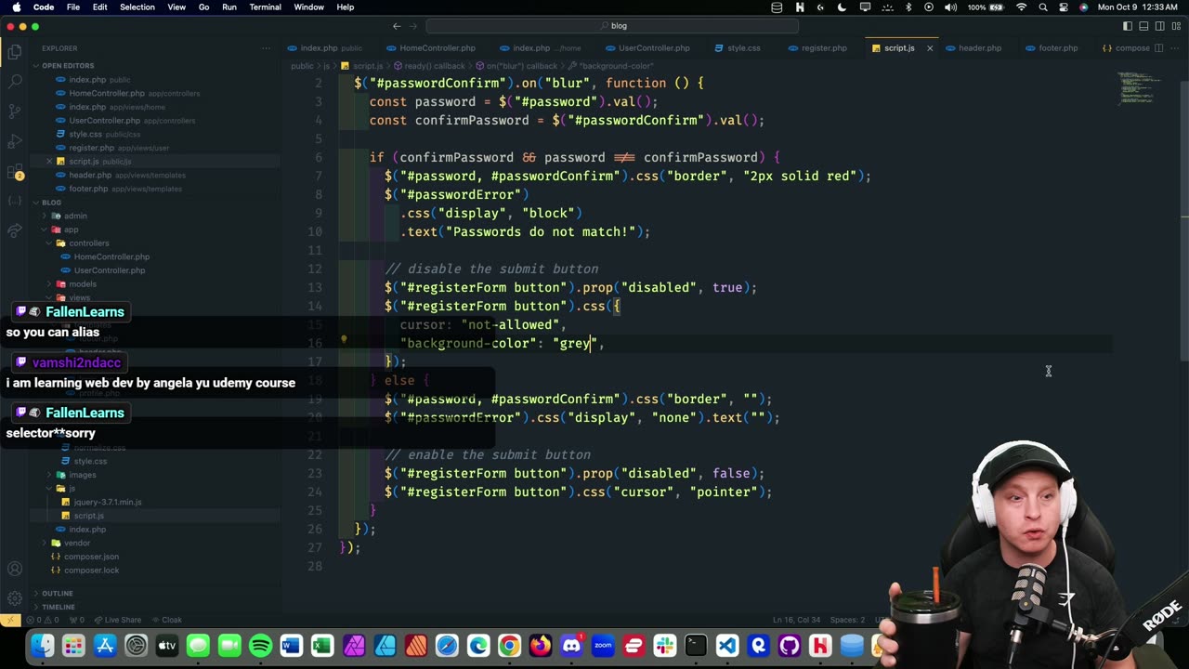Screen dimensions: 1189x669
Task: Toggle the bottom Panel layout button
Action: 1144,26
